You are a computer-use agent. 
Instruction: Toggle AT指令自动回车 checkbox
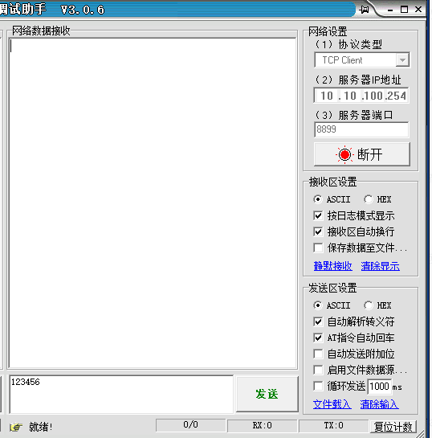click(x=318, y=338)
